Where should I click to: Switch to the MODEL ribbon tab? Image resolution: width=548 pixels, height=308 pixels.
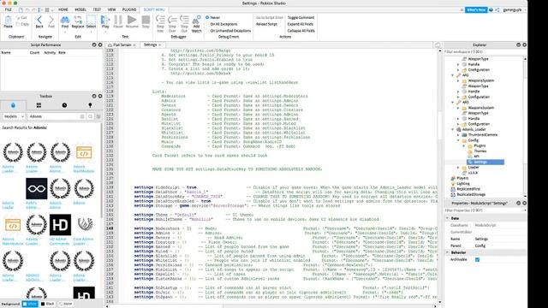click(80, 9)
